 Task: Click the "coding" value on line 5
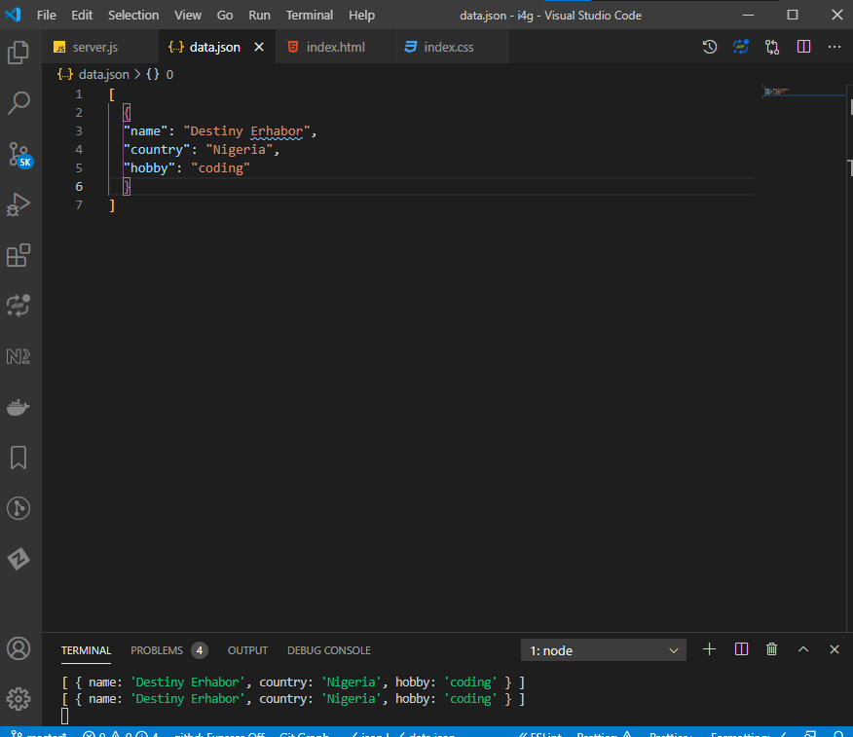click(x=220, y=168)
